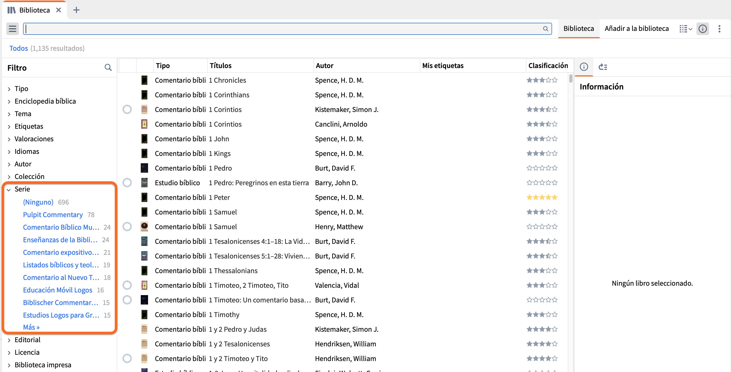Viewport: 731px width, 372px height.
Task: Search within the Filtro sidebar
Action: click(x=108, y=67)
